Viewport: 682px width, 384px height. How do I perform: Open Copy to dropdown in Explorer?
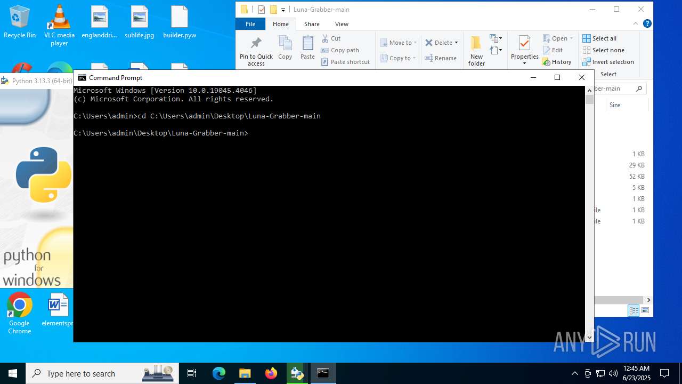[399, 58]
